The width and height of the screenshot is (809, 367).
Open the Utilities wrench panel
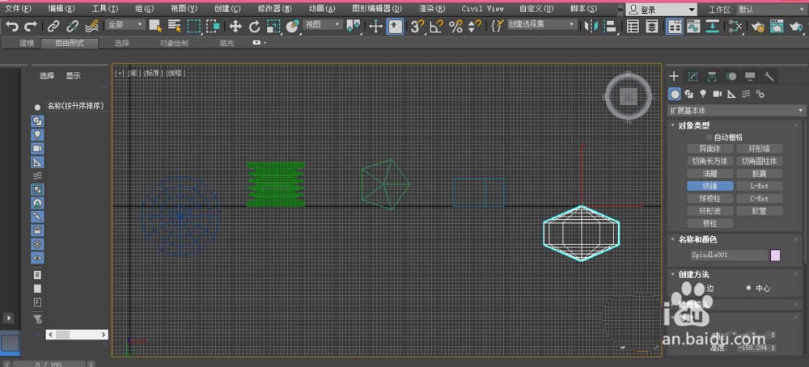[769, 77]
